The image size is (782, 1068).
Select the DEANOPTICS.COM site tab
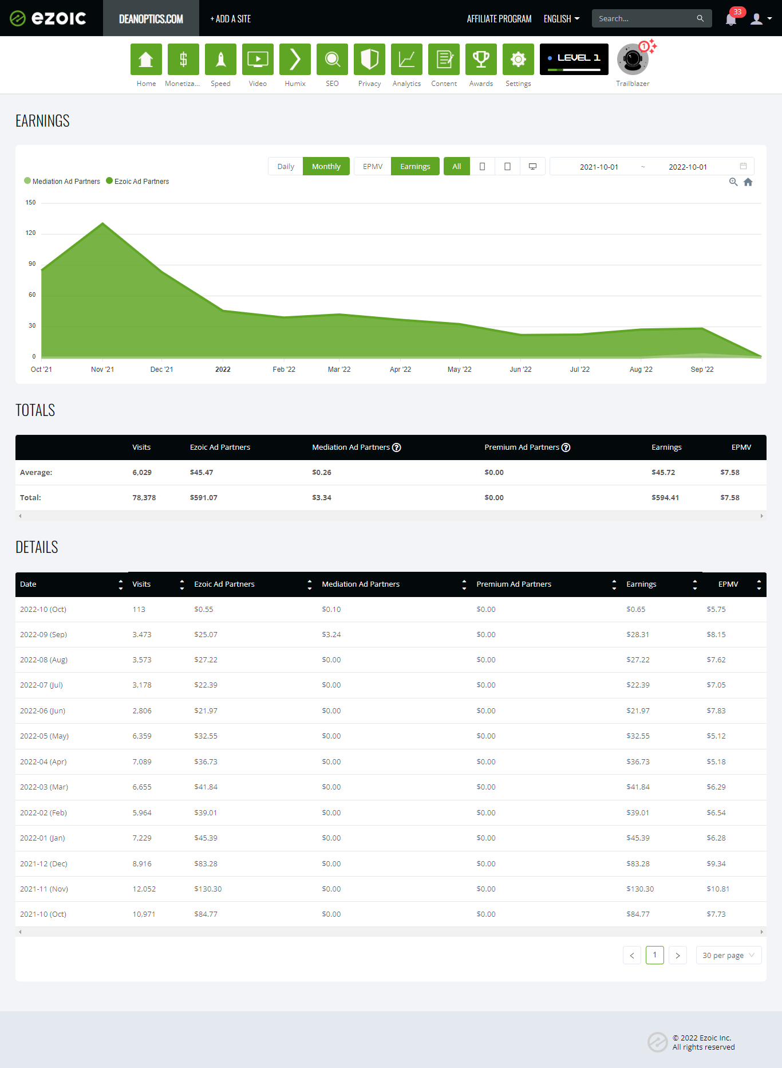(x=151, y=18)
